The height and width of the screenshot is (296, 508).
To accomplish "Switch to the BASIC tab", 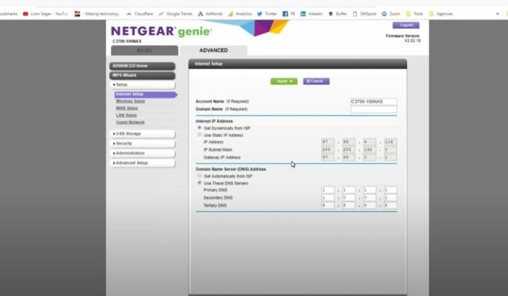I will [x=144, y=50].
